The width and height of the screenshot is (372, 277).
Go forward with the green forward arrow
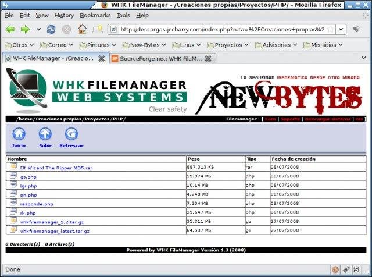25,30
